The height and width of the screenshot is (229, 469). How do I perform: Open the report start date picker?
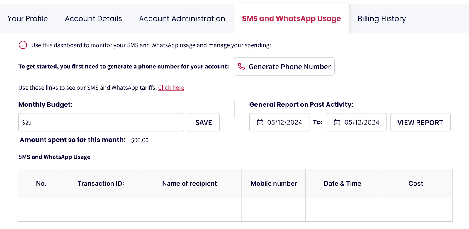(284, 122)
